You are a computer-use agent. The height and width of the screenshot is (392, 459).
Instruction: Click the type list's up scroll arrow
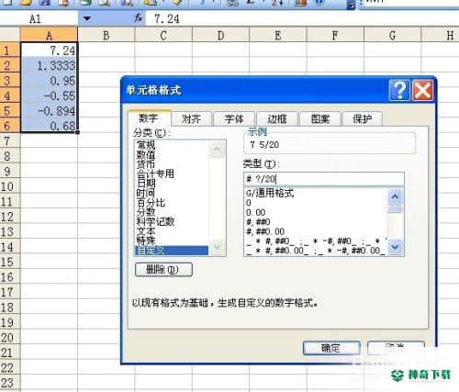tap(395, 196)
